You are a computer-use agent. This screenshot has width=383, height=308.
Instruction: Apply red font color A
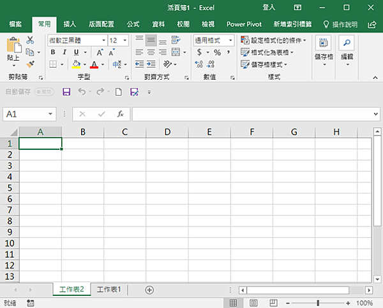tap(94, 64)
